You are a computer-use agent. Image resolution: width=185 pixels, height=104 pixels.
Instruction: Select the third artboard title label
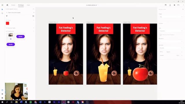pyautogui.click(x=128, y=22)
